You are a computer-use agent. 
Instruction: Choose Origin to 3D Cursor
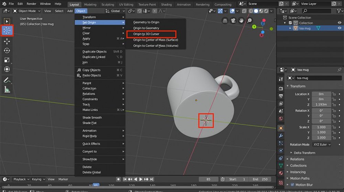[146, 34]
